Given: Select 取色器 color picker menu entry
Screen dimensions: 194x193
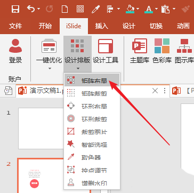Looking at the screenshot, I should (92, 157).
